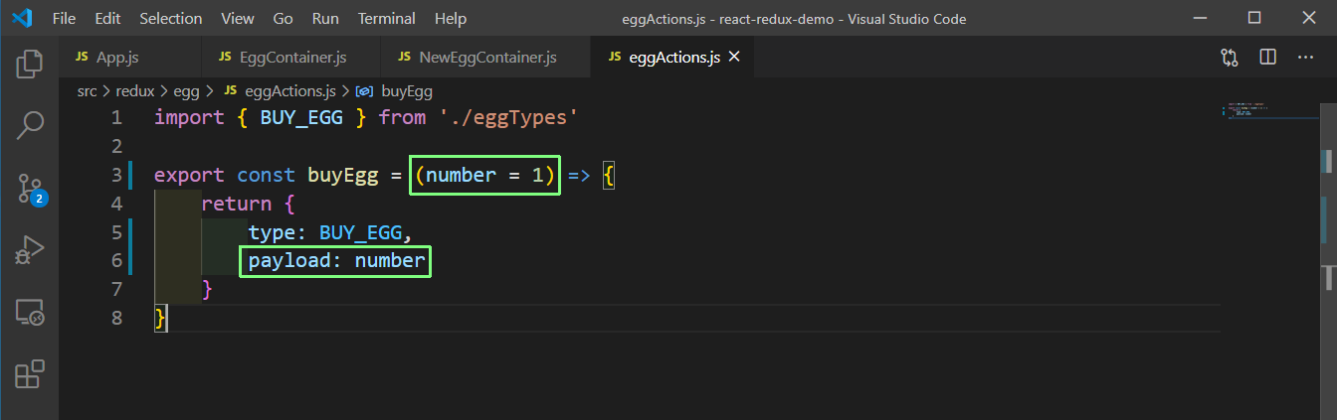Click BUY_EGG in the import statement
The image size is (1337, 420).
click(301, 117)
